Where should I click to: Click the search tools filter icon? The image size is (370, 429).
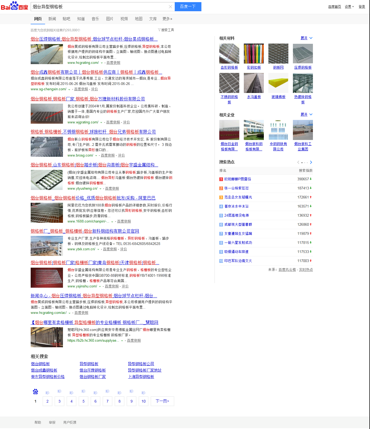pos(159,30)
